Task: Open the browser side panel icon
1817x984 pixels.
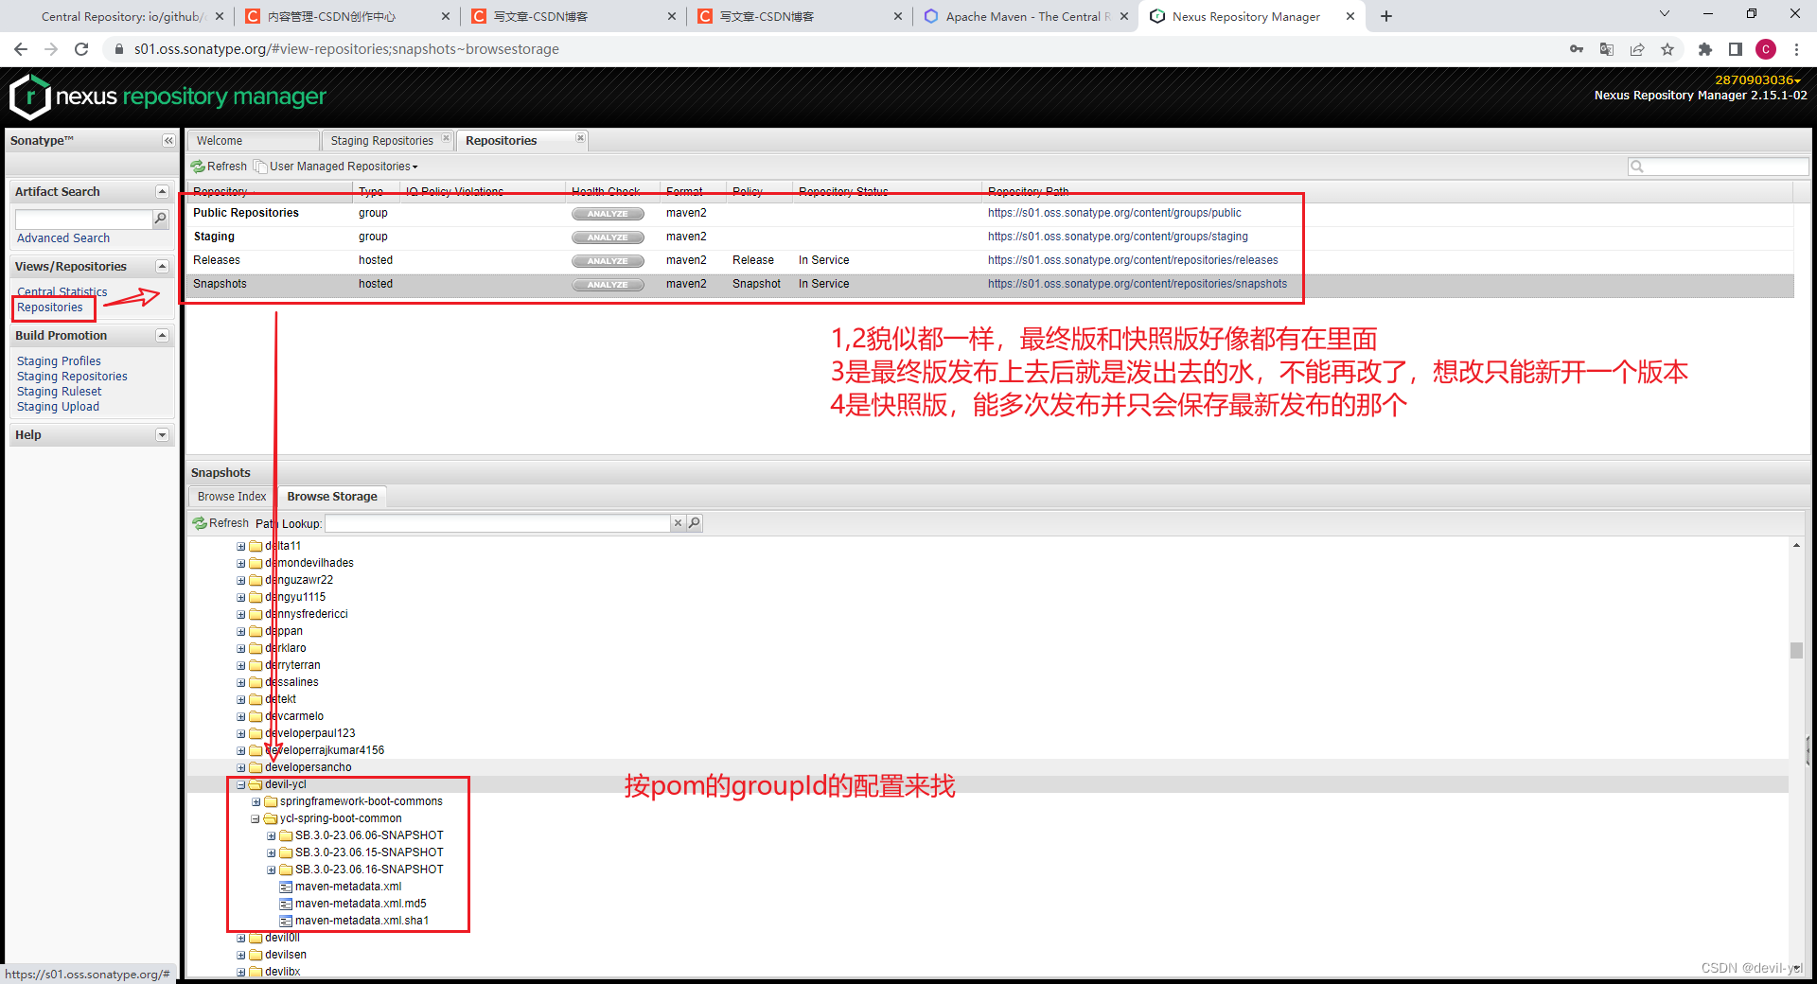Action: point(1736,49)
